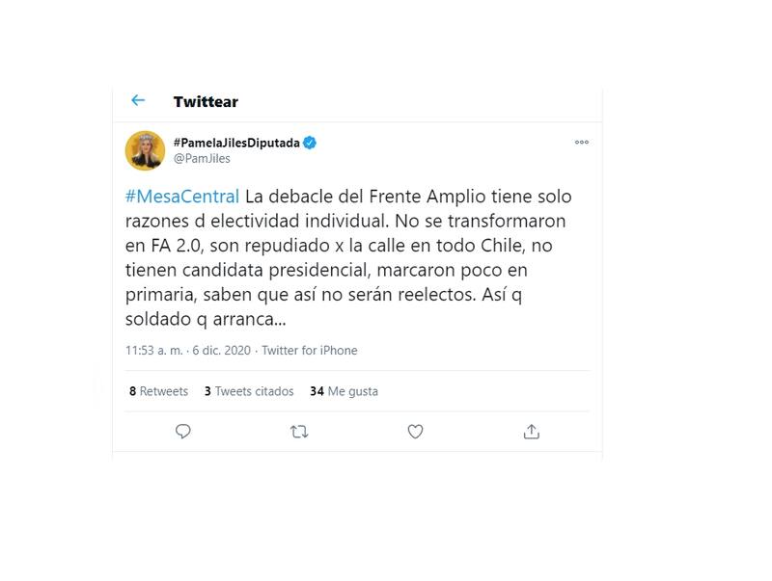This screenshot has width=772, height=581.
Task: Click the @PamJiles handle
Action: pyautogui.click(x=202, y=159)
